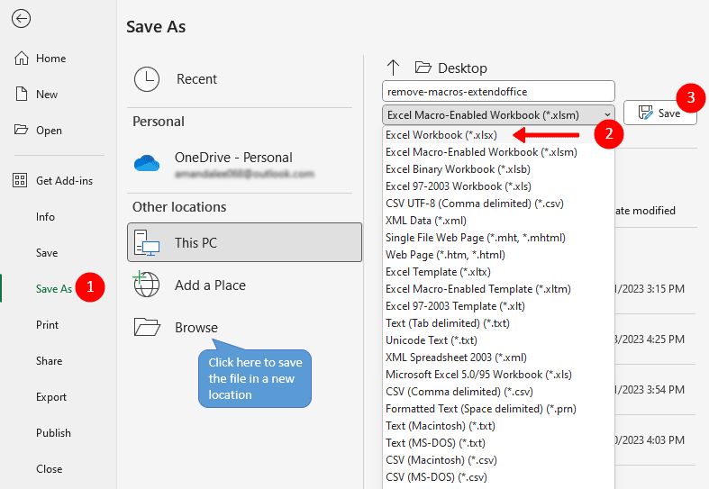The image size is (709, 489).
Task: Click the This PC computer icon
Action: (x=147, y=242)
